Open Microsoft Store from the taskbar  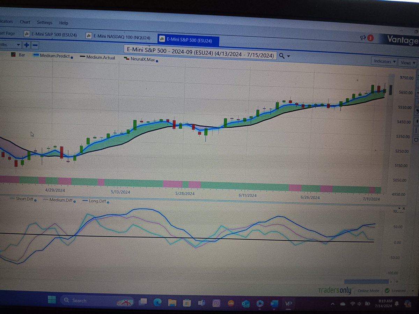187,302
